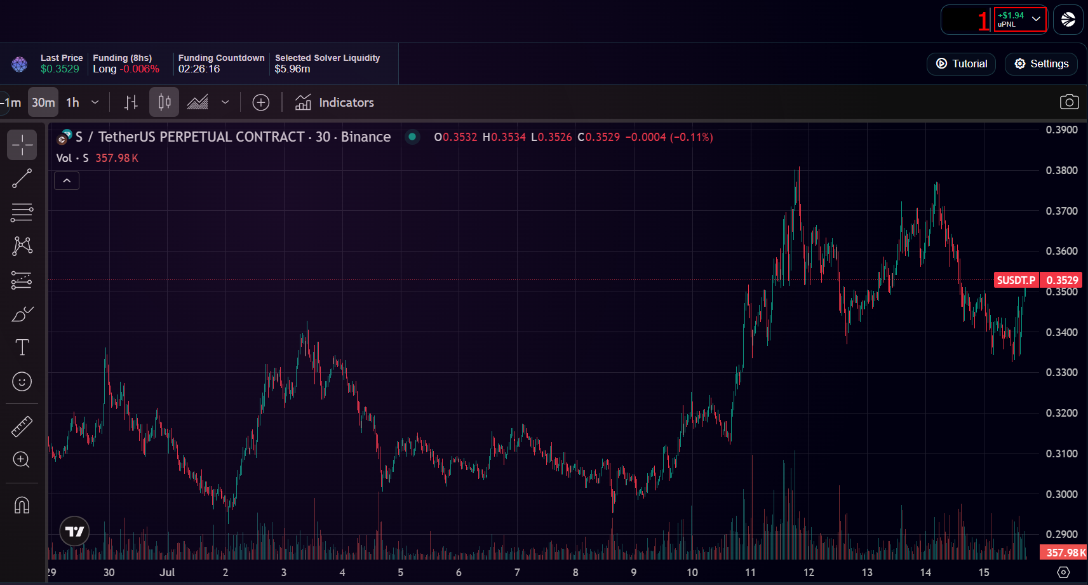Select the brush drawing tool
The width and height of the screenshot is (1088, 585).
22,313
